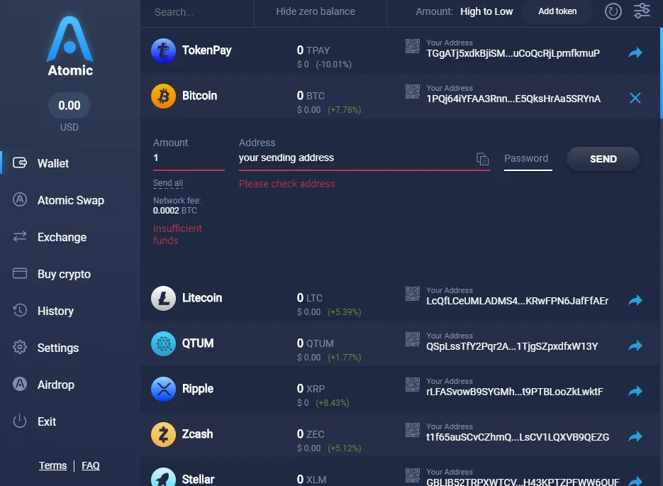Open send form for Litecoin arrow

[x=635, y=300]
